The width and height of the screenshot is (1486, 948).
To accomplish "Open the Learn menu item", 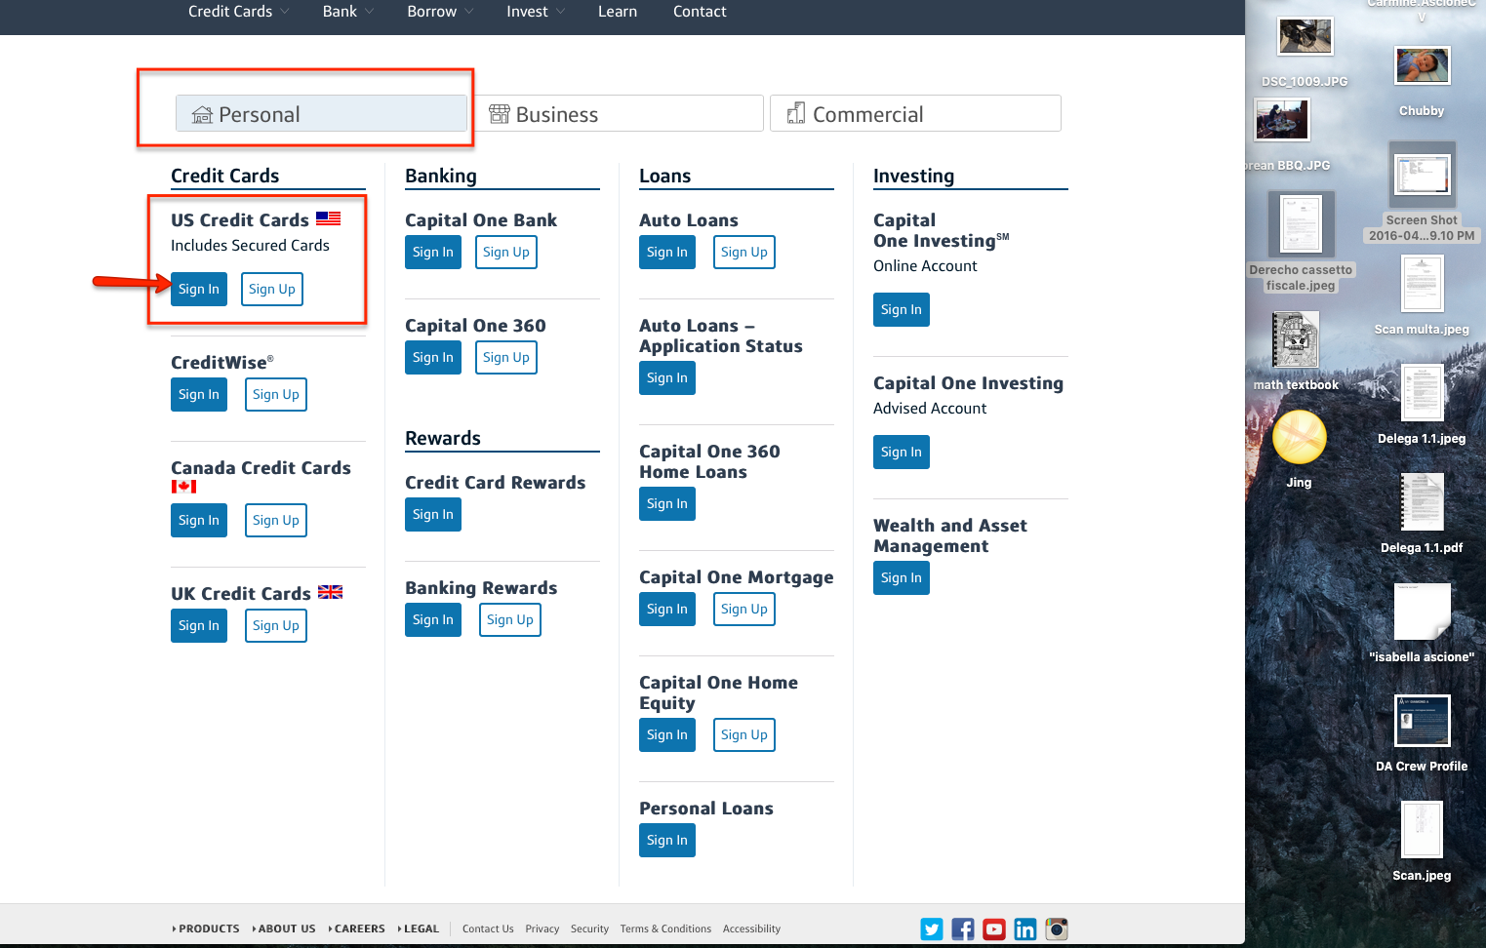I will pos(618,12).
